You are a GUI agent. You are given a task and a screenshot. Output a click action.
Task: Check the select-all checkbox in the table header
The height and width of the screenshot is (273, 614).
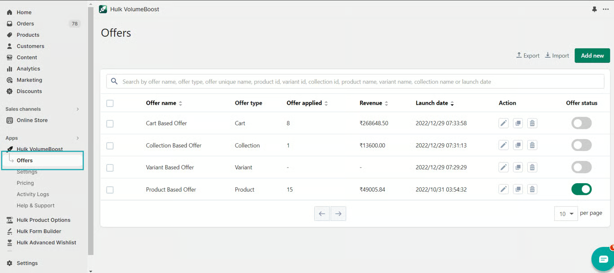click(x=110, y=103)
